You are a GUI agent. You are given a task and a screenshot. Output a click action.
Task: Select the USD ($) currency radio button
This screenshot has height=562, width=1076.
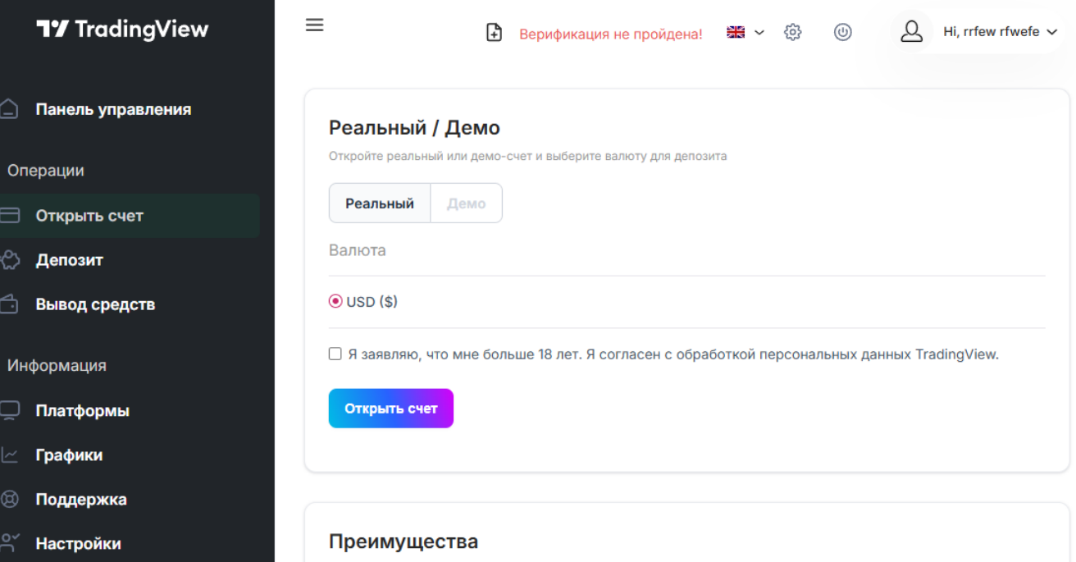point(334,300)
